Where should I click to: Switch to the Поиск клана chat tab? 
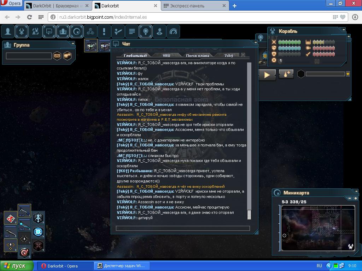click(197, 55)
